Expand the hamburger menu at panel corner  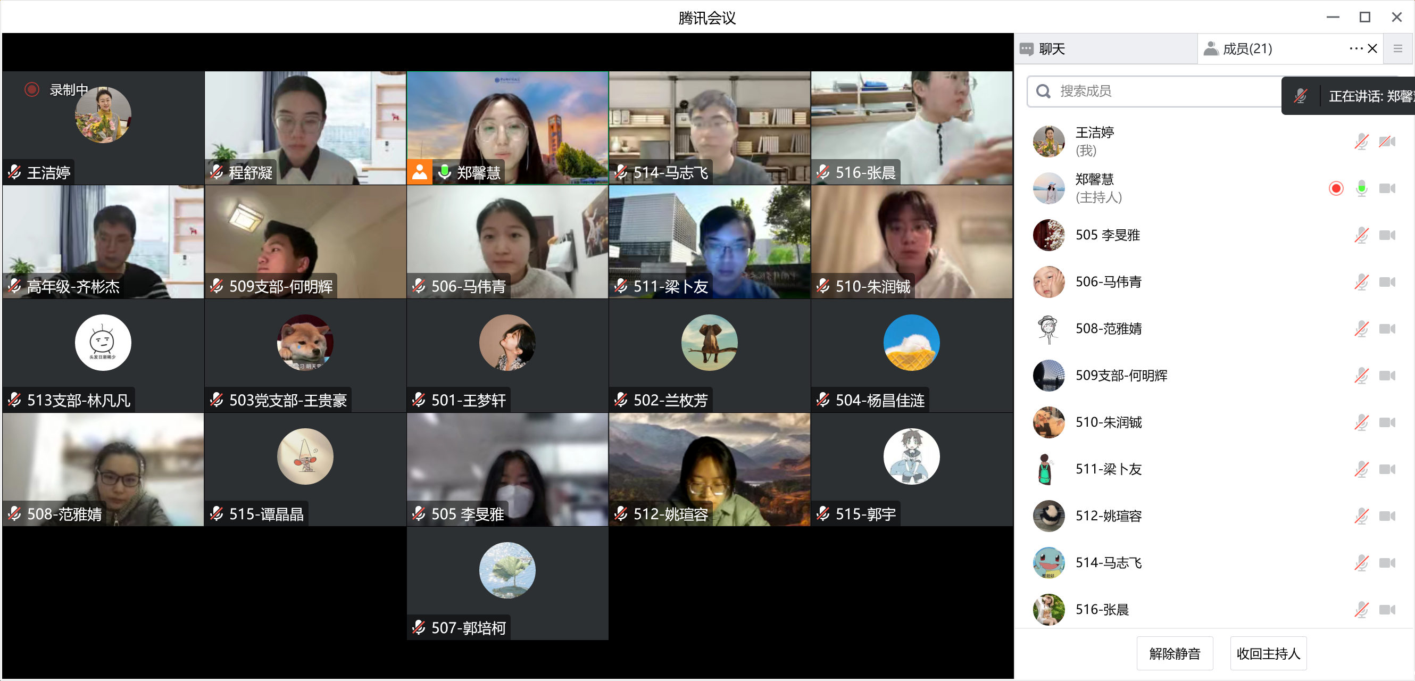coord(1398,49)
